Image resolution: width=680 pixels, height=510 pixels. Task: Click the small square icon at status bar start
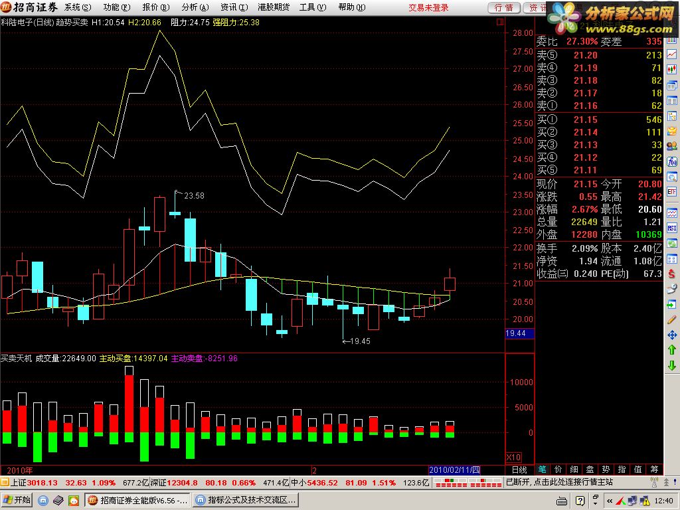[x=5, y=482]
